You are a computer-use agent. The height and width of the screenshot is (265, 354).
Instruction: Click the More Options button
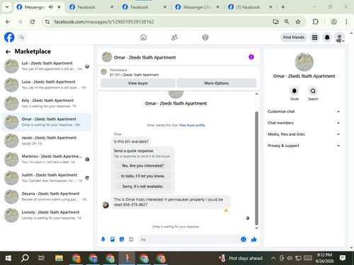[x=217, y=83]
